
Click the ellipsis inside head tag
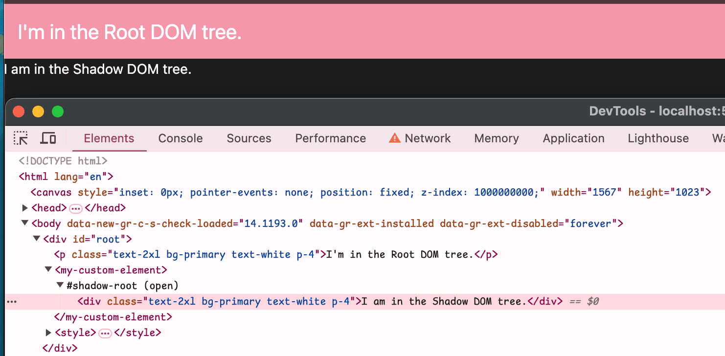click(76, 208)
